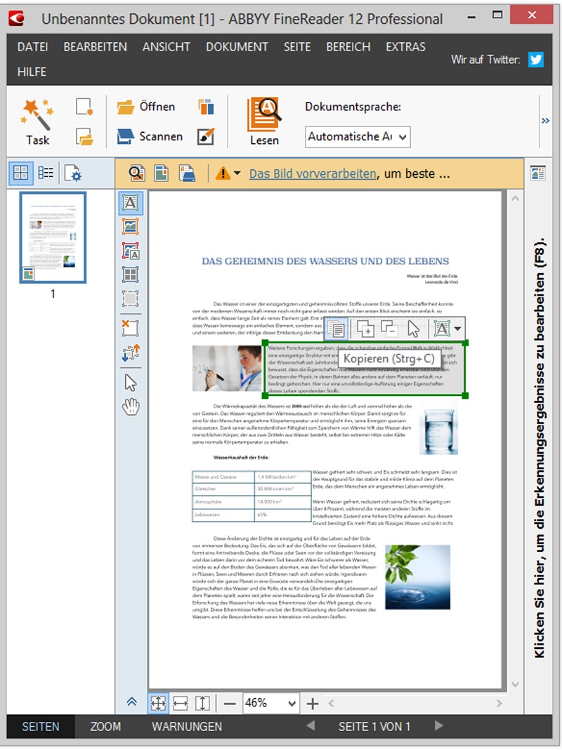Select the text area drawing tool

131,204
